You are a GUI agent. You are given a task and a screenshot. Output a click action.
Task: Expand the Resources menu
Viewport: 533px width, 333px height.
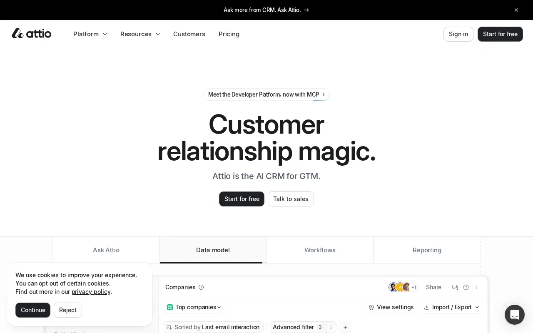pyautogui.click(x=140, y=34)
